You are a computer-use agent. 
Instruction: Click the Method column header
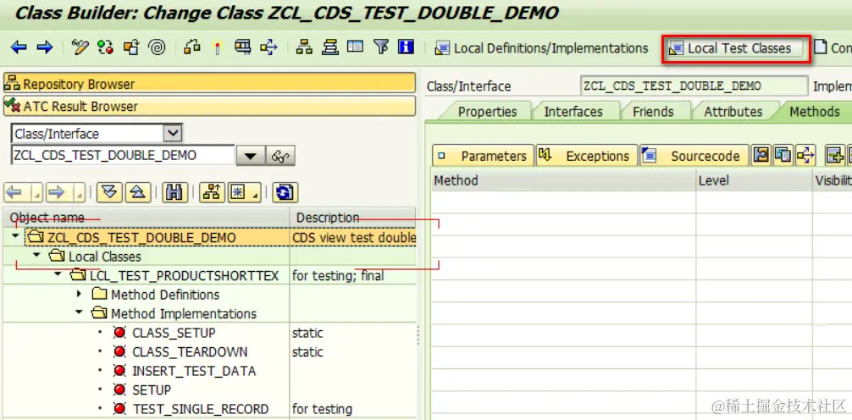(563, 180)
